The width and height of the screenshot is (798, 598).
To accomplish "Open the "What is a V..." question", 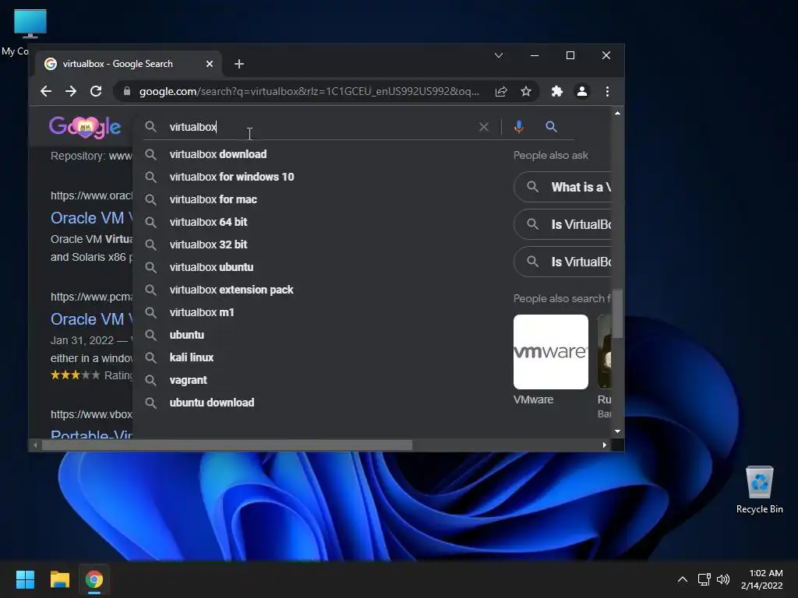I will tap(563, 187).
